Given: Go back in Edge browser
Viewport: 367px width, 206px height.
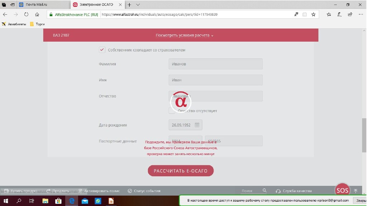Looking at the screenshot, I should point(5,14).
